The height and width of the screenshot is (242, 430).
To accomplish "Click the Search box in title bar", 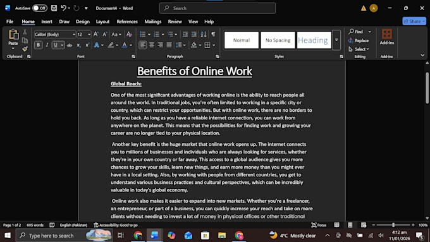I will pos(218,8).
